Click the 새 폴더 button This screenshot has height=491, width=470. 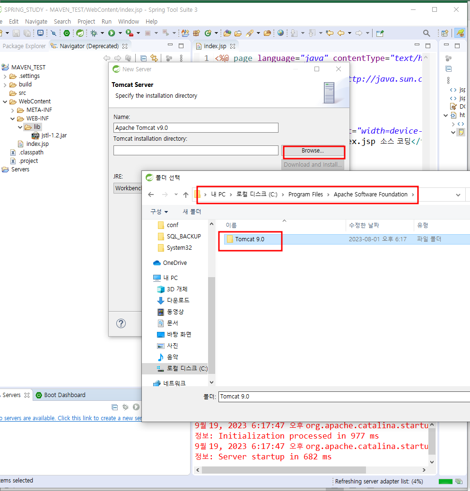pos(192,212)
